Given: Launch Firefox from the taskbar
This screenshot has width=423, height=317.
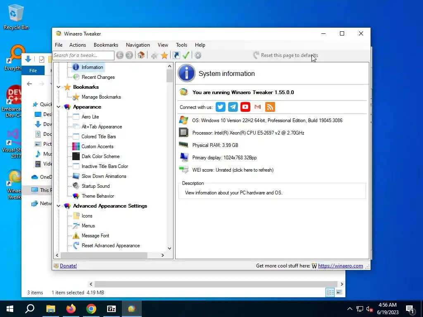Looking at the screenshot, I should [71, 309].
